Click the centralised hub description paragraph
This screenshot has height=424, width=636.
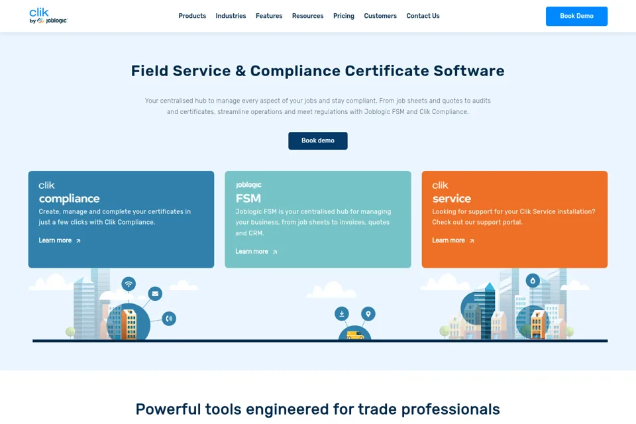(x=317, y=106)
